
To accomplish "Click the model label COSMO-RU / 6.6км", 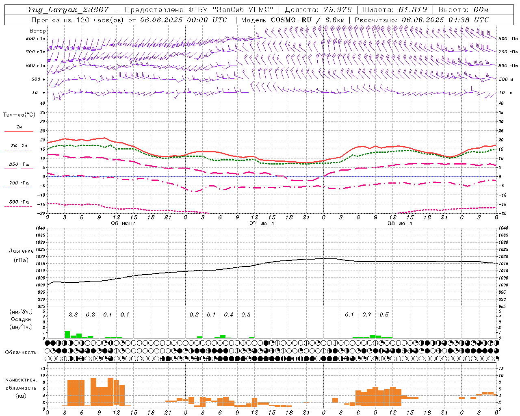I will pos(308,20).
